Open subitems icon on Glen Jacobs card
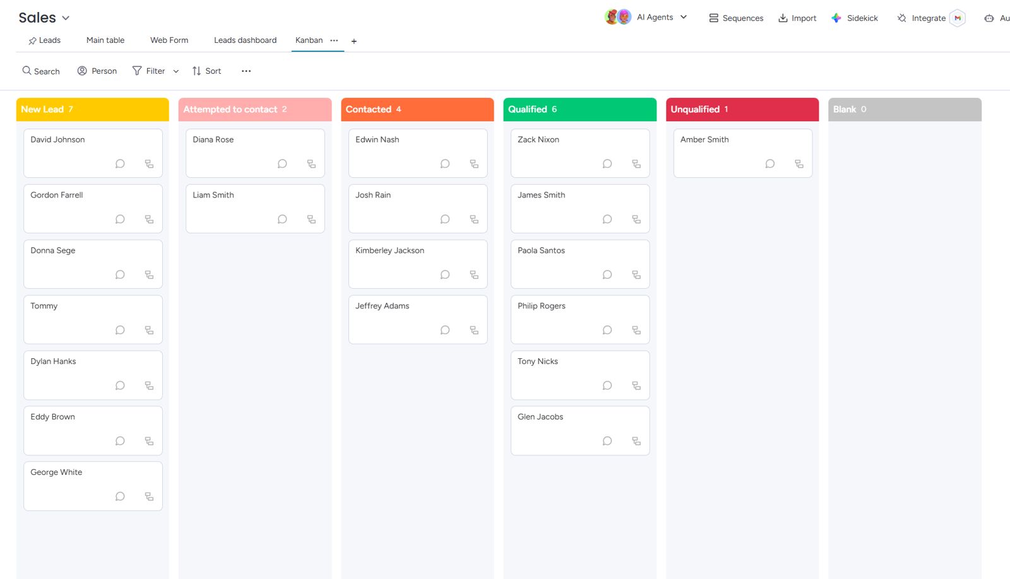 [636, 442]
